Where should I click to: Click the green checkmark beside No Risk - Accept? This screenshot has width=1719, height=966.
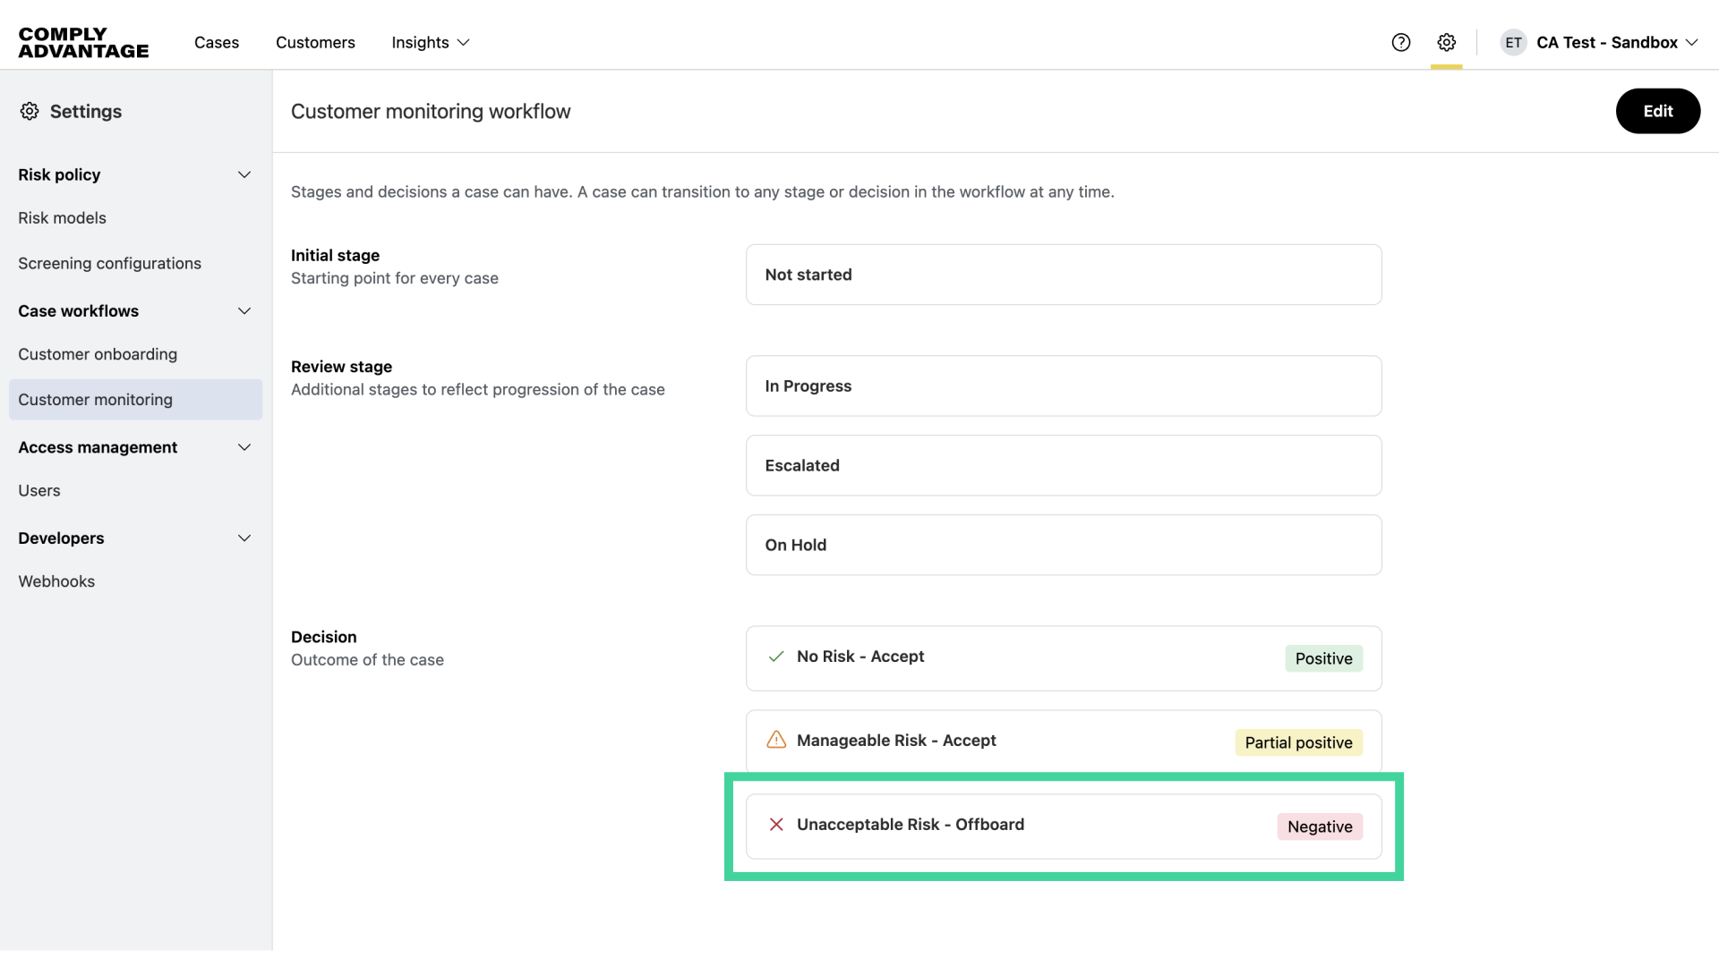point(775,657)
